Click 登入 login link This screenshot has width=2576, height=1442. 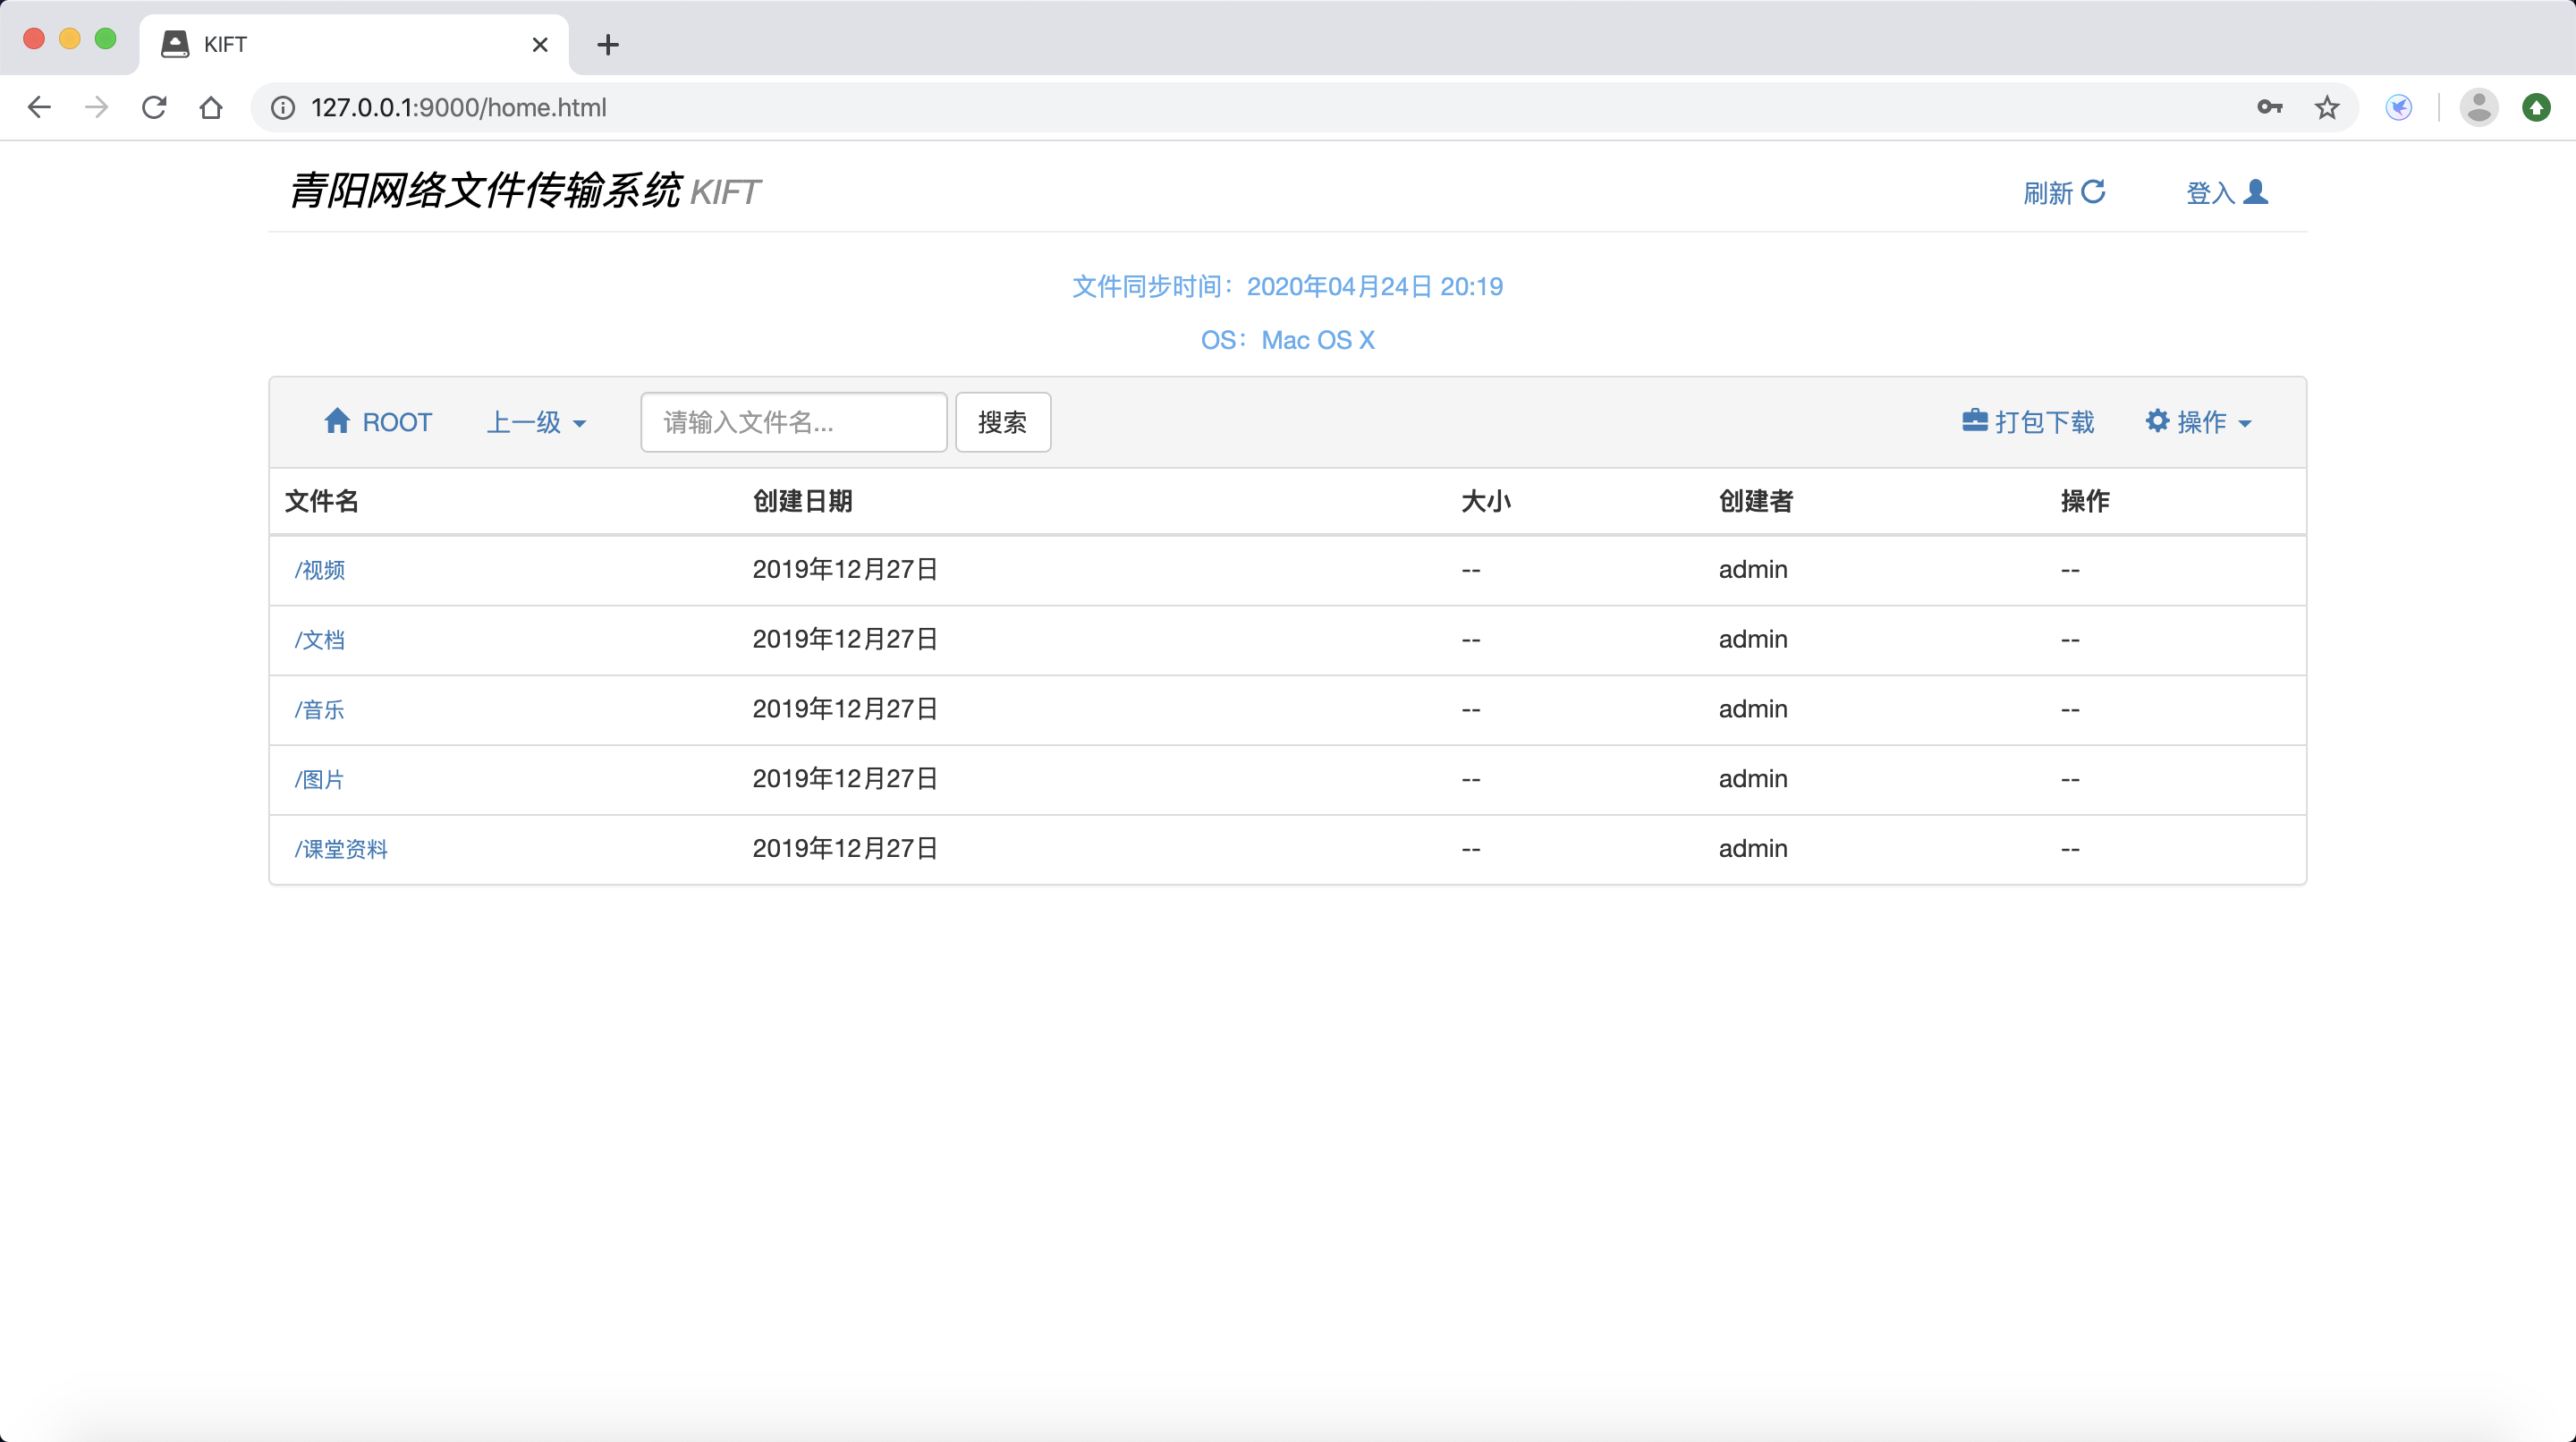coord(2227,192)
